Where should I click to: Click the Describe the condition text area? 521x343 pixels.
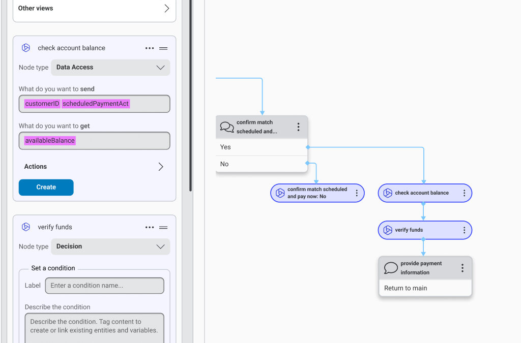(94, 326)
